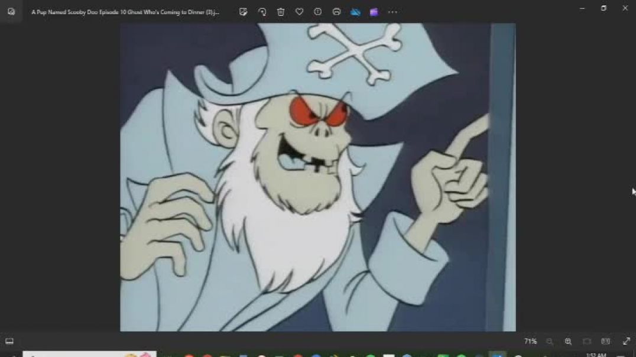Image resolution: width=636 pixels, height=357 pixels.
Task: Click the pirate ghost image in the viewer
Action: 318,177
